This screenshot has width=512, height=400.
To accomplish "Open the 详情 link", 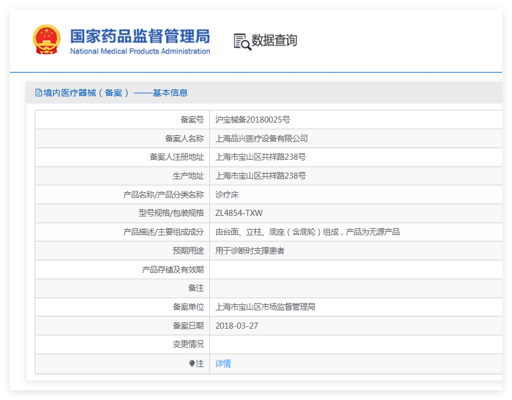I will 223,363.
